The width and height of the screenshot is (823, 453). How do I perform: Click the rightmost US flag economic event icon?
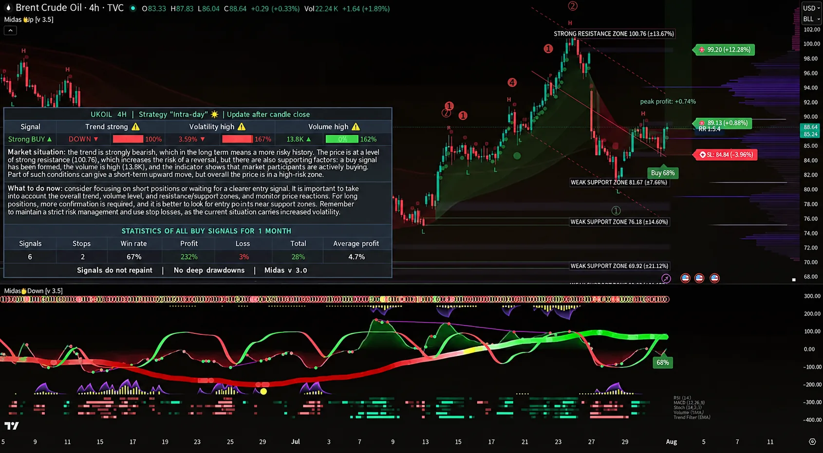pos(714,278)
